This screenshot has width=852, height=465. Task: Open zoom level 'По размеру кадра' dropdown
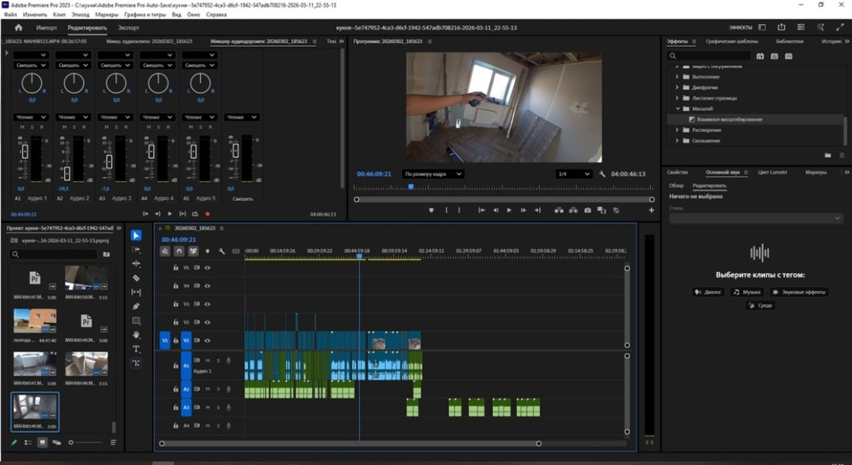(432, 174)
